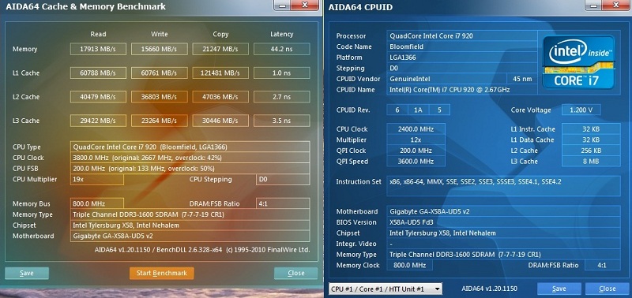Click the Processor value QuadCore Intel Core i7 920
The height and width of the screenshot is (298, 632).
pos(462,35)
